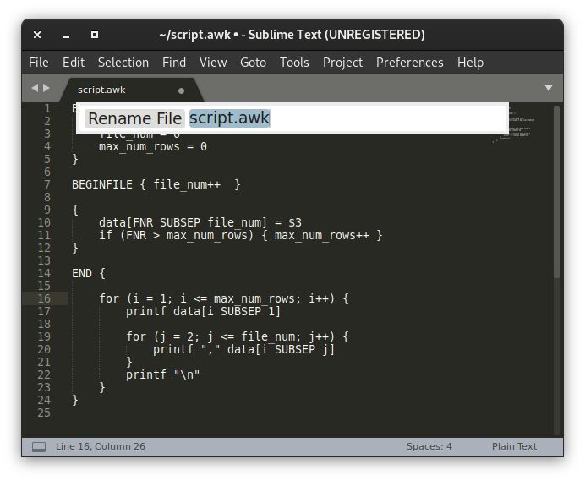Open the View menu

(213, 63)
